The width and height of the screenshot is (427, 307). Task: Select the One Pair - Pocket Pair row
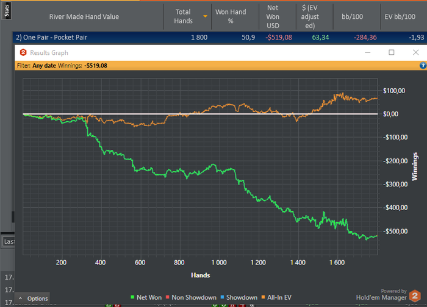point(220,37)
